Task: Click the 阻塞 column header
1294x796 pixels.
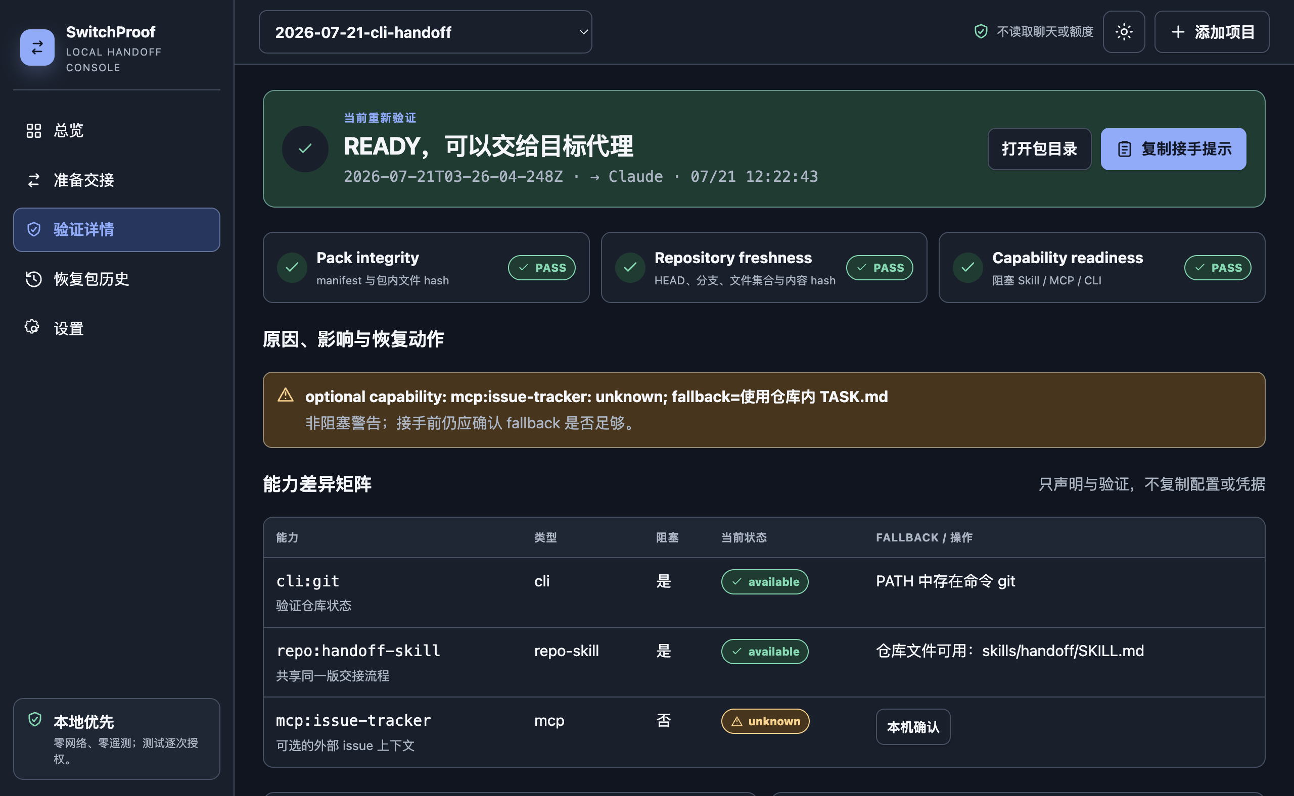Action: tap(667, 537)
